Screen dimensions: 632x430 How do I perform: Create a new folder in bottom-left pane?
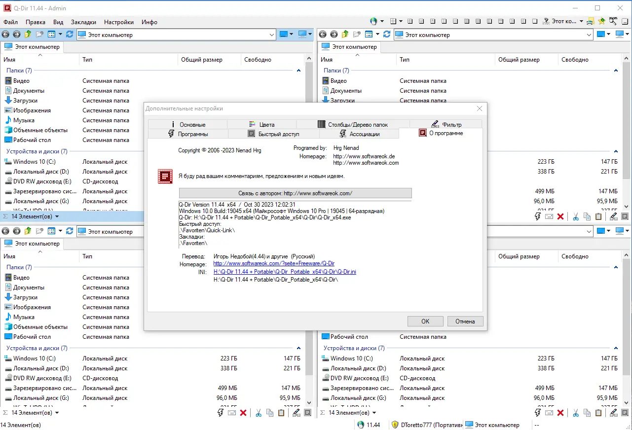(39, 231)
